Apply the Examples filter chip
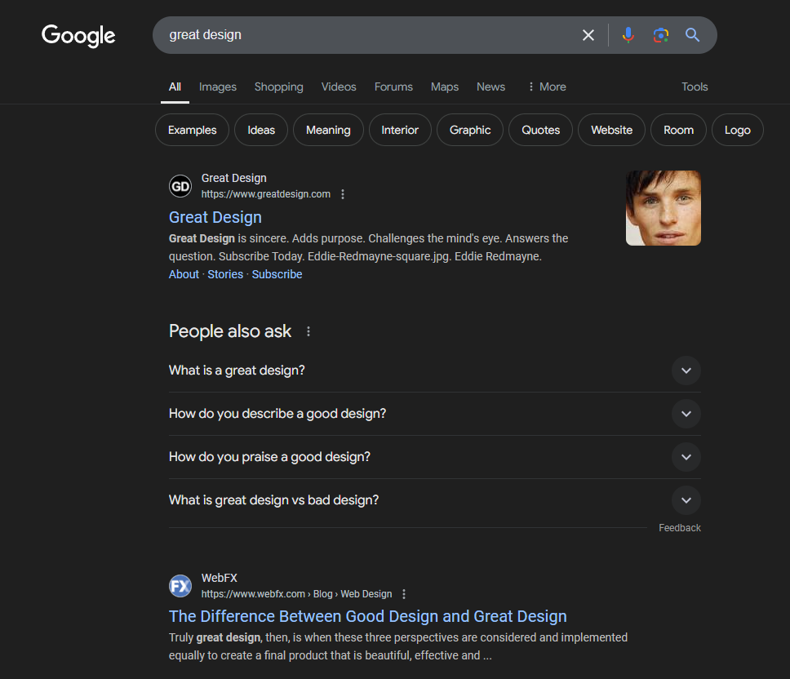790x679 pixels. (192, 130)
